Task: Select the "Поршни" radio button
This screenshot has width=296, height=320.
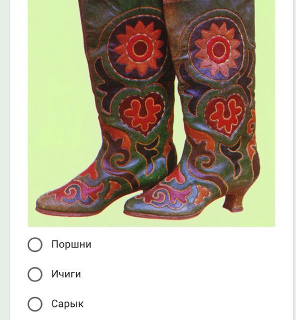Action: coord(35,244)
